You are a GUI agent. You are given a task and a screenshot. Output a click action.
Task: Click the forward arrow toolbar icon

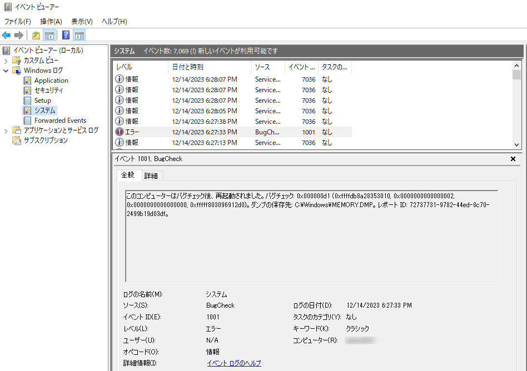tap(19, 35)
